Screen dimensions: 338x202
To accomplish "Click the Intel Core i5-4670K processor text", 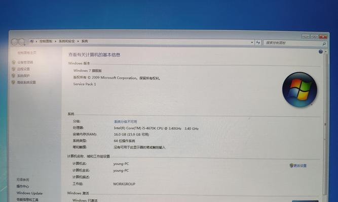I will coord(156,128).
